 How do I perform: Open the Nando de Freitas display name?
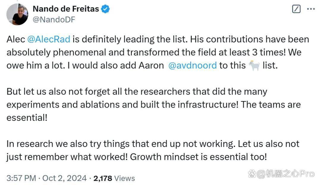click(x=66, y=9)
